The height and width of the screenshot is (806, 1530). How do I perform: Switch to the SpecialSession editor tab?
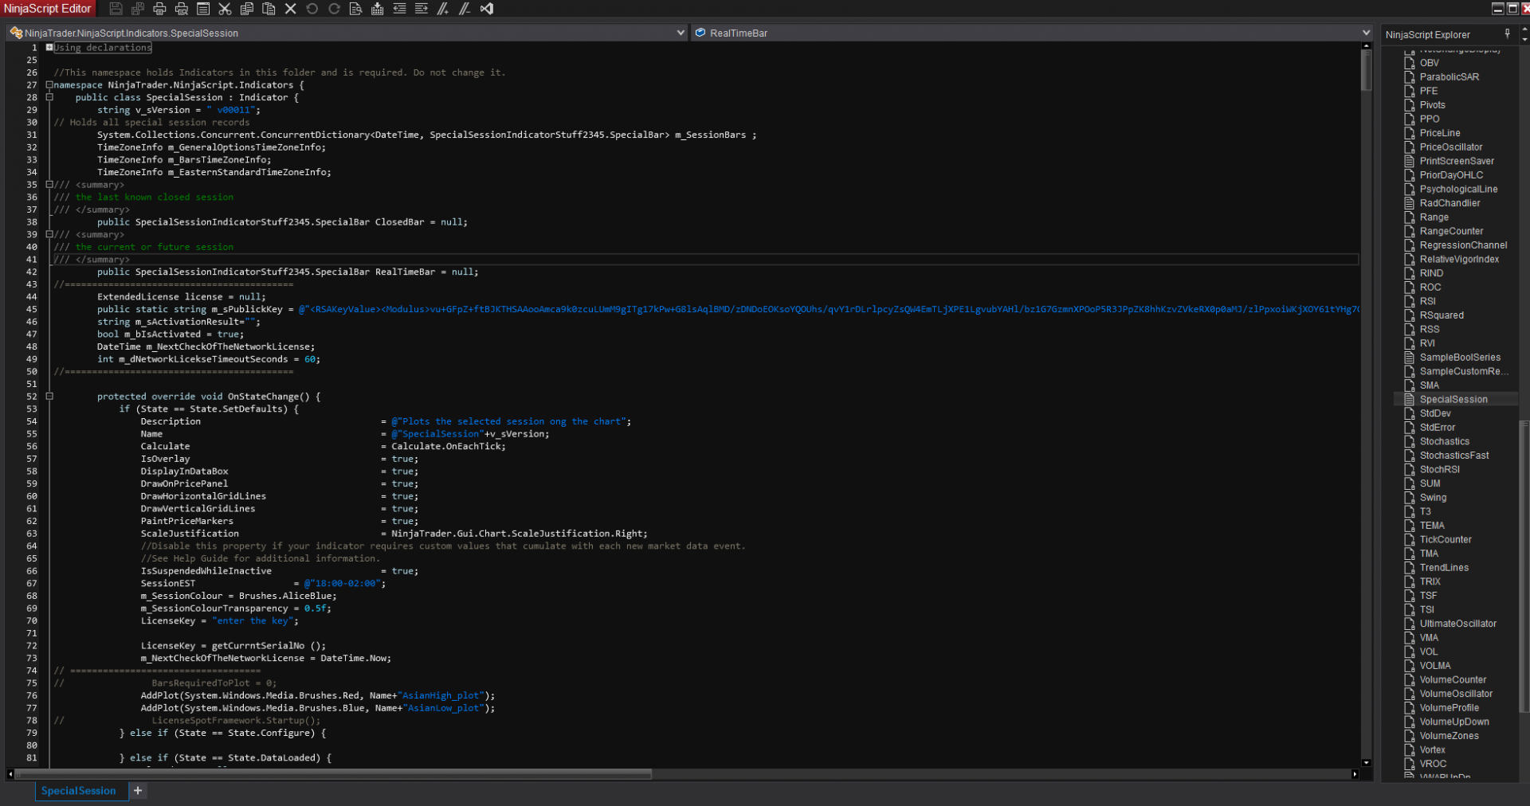78,791
